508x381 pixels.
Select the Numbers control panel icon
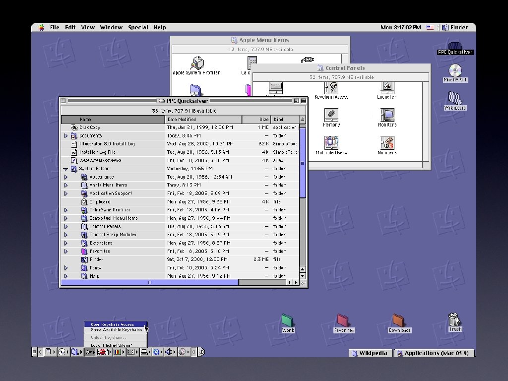click(387, 143)
